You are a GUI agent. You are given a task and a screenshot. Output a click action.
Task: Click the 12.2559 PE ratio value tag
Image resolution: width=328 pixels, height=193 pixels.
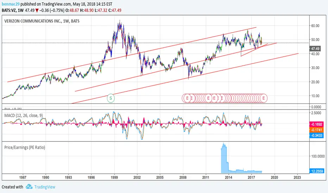(x=317, y=171)
